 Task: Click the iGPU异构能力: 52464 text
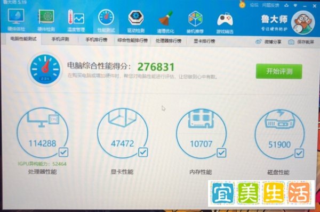click(42, 164)
